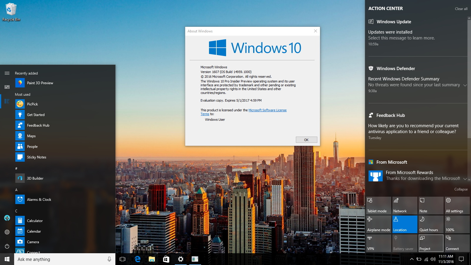The image size is (471, 265).
Task: Disable the Location quick action
Action: 405,224
